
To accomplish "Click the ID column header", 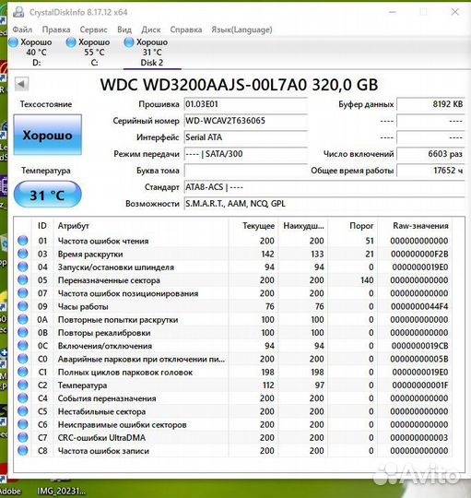I will (x=42, y=226).
